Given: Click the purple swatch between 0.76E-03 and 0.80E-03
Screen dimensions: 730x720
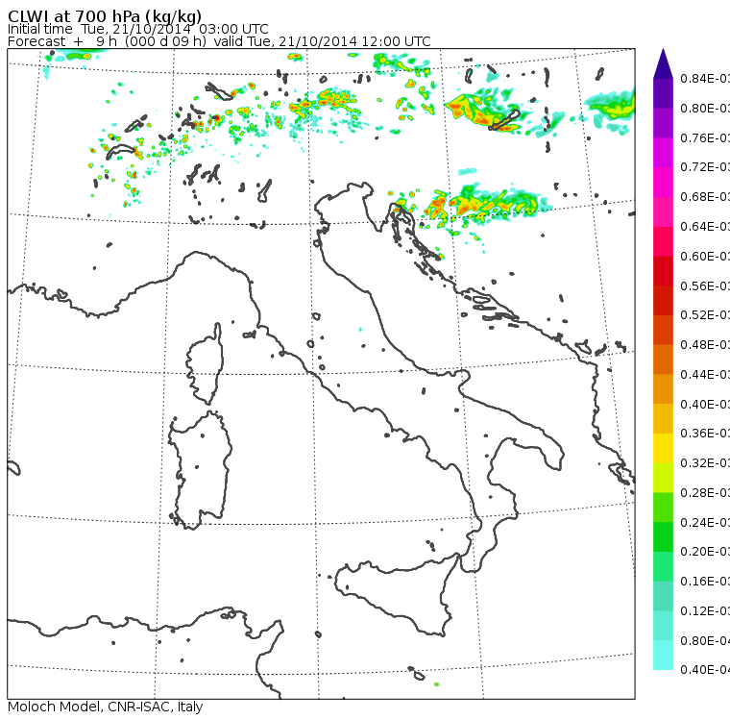Looking at the screenshot, I should pyautogui.click(x=663, y=122).
